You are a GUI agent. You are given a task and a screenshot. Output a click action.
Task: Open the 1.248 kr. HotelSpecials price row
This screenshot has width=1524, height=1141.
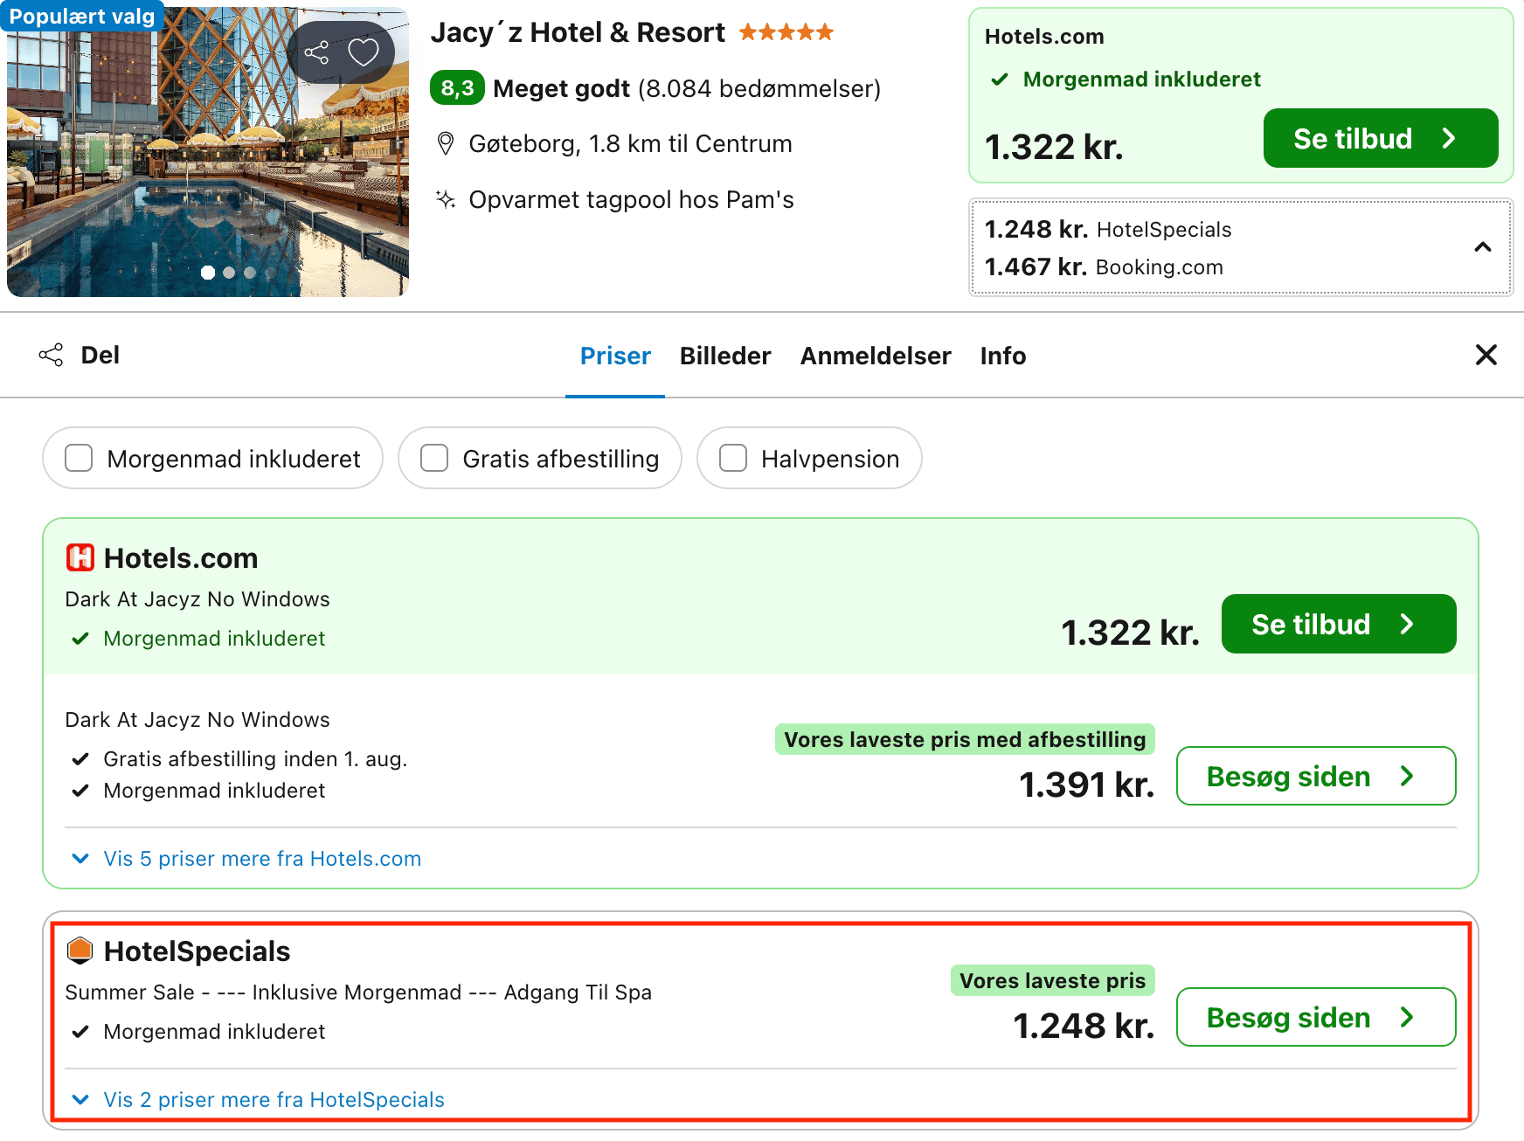[1108, 229]
